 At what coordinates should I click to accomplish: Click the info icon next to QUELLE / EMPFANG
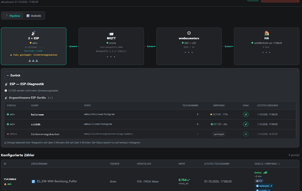tap(279, 164)
